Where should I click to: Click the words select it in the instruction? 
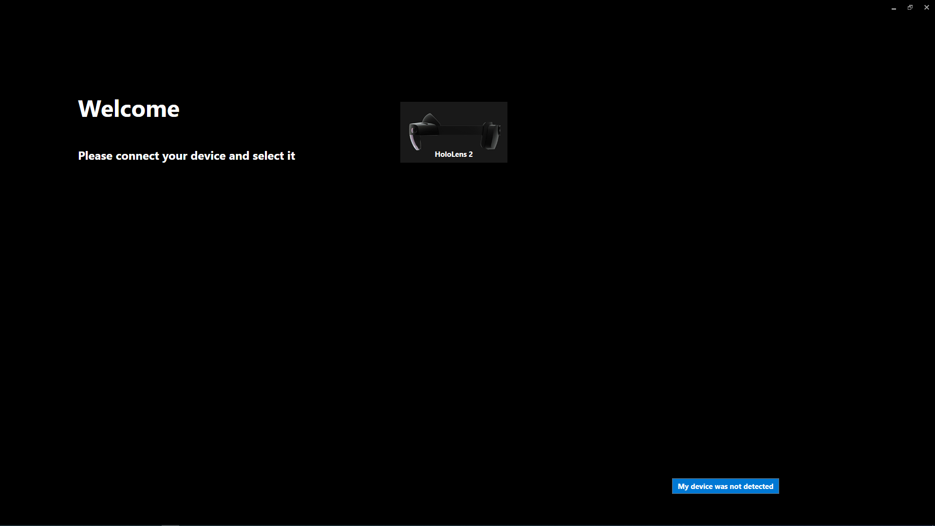[x=274, y=156]
